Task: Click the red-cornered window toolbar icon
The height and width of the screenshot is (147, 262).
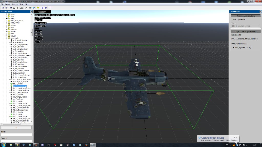Action: [50, 8]
